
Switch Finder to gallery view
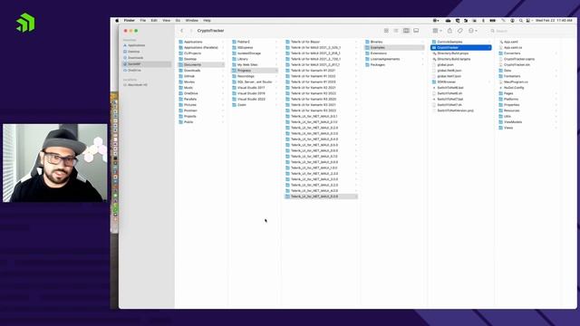pos(416,31)
